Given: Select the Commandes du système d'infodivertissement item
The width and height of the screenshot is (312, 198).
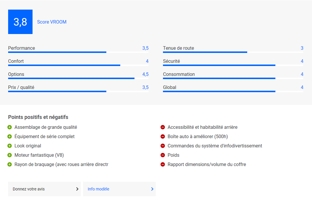Looking at the screenshot, I should pyautogui.click(x=215, y=146).
